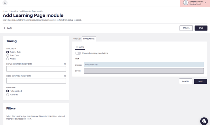Viewport: 210px width, 125px height.
Task: Click the Timing section heading
Action: click(11, 41)
